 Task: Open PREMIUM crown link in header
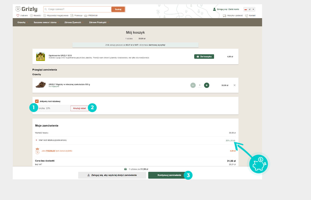pyautogui.click(x=91, y=16)
